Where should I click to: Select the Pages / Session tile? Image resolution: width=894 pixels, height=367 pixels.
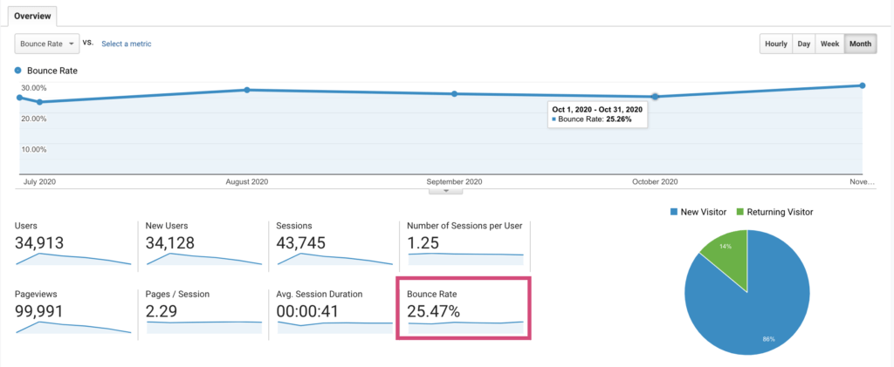(203, 312)
